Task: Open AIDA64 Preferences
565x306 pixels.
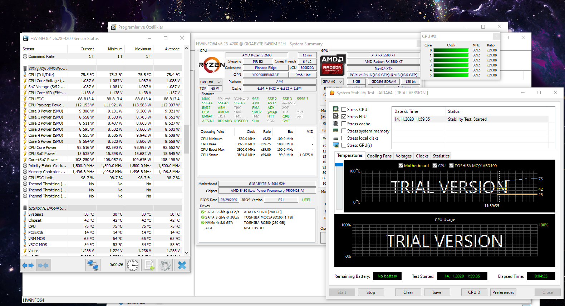Action: [503, 292]
